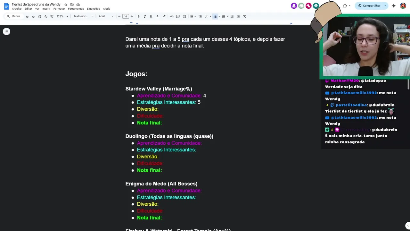Open the Ferramentas menu

(x=76, y=9)
